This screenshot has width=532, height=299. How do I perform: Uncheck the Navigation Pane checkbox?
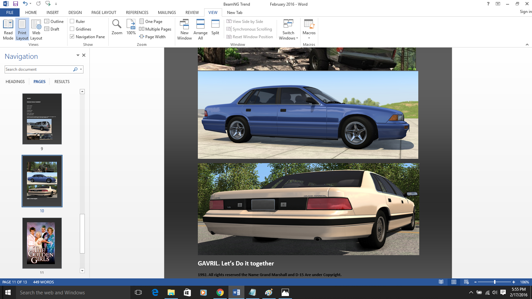pyautogui.click(x=72, y=37)
